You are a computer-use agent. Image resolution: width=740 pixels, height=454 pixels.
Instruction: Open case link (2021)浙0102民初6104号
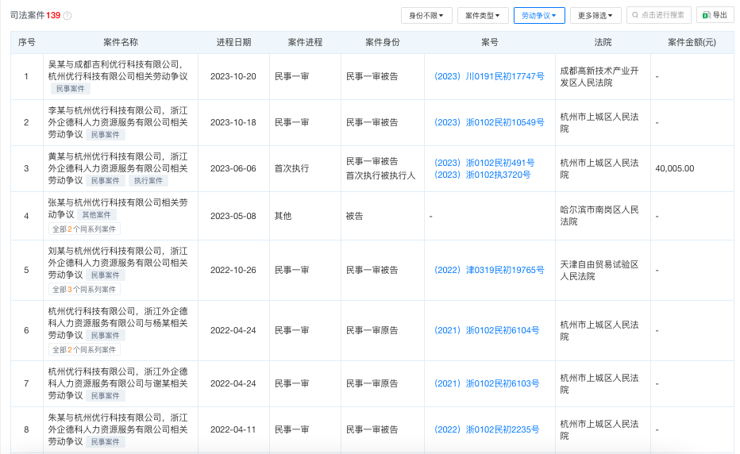pos(487,330)
